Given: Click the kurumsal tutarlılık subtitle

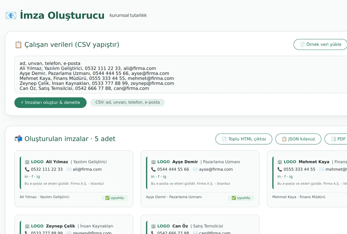Looking at the screenshot, I should (x=128, y=15).
